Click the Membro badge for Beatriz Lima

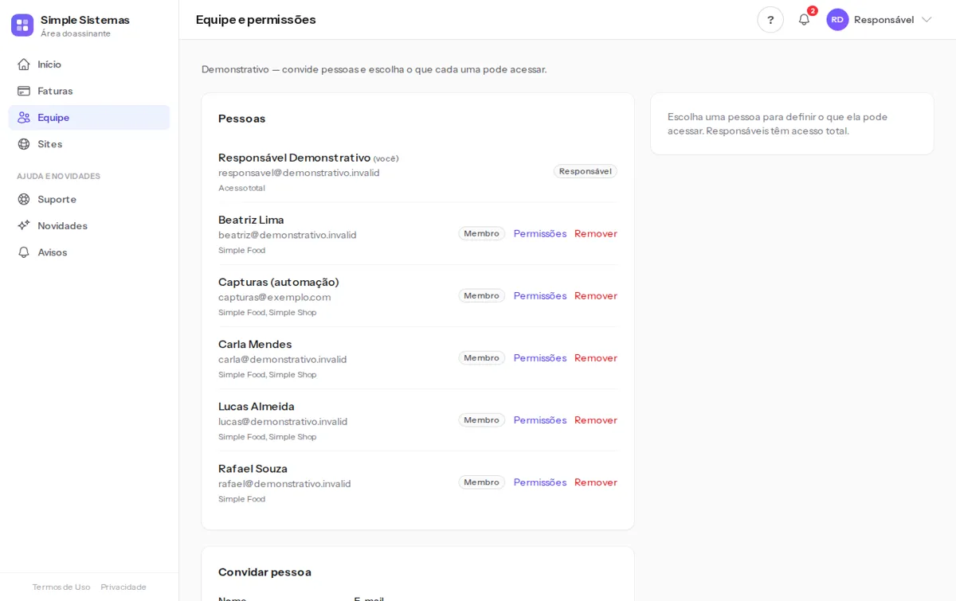click(482, 233)
